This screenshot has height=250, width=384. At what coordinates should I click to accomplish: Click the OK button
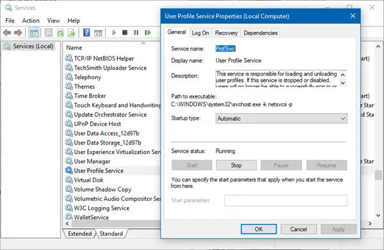pyautogui.click(x=259, y=229)
